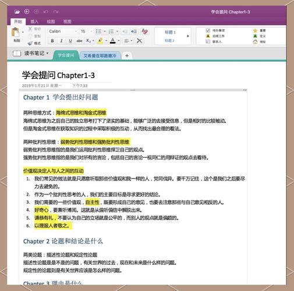Viewport: 294px width, 291px height.
Task: Go back with the circled back arrow
Action: coord(27,12)
